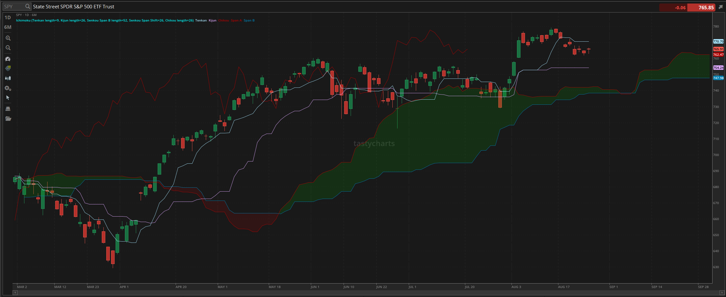
Task: Open the drawing eraser tray icon
Action: tap(8, 109)
